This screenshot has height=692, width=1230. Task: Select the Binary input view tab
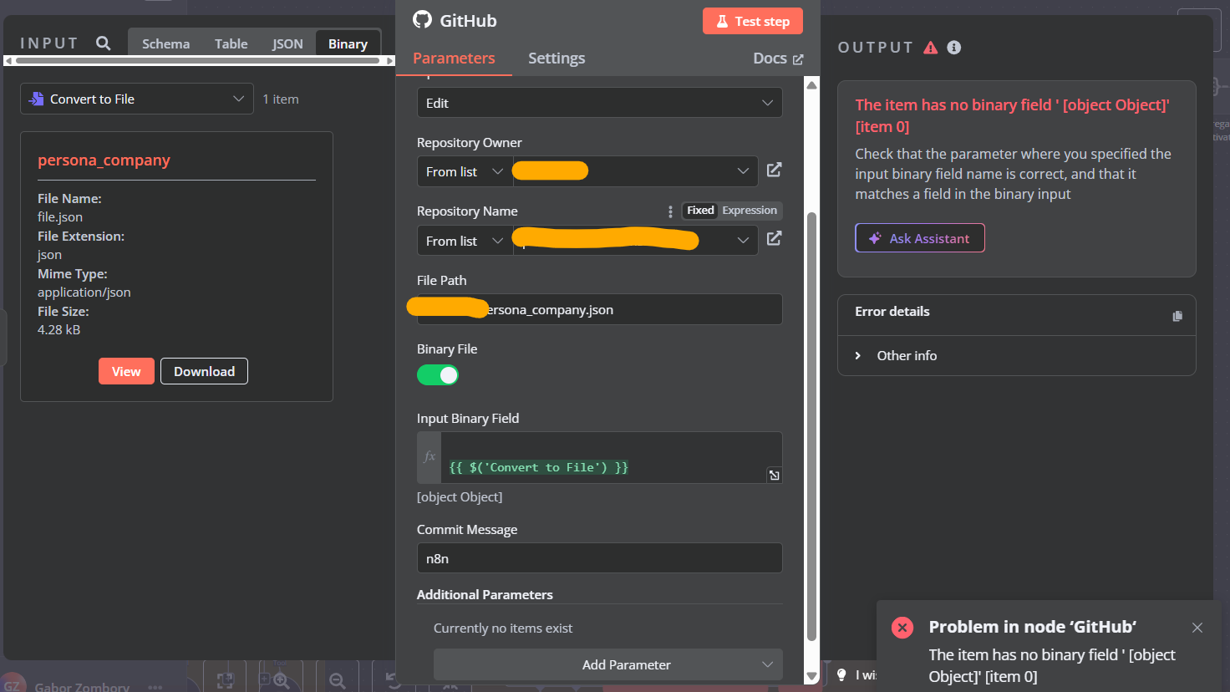click(x=348, y=43)
